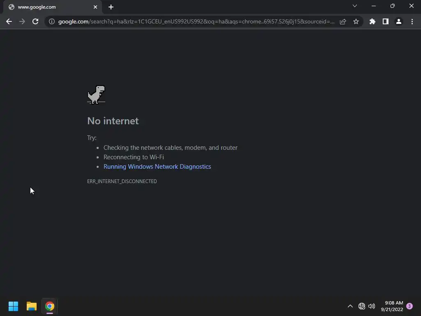
Task: Click the Chrome taskbar icon
Action: [50, 306]
